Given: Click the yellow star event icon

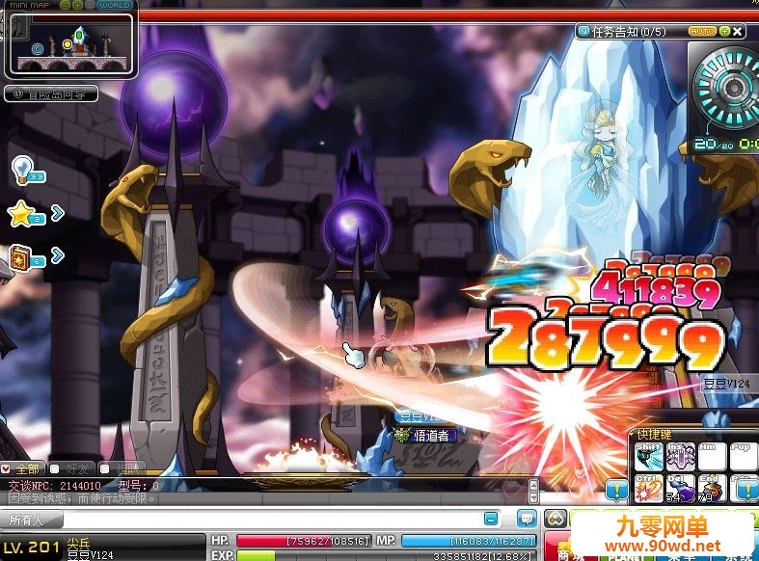Looking at the screenshot, I should (23, 213).
